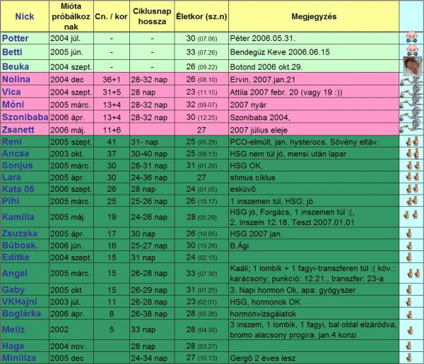This screenshot has height=364, width=424.
Task: Click the stork icon in Nolina's row
Action: click(x=411, y=80)
